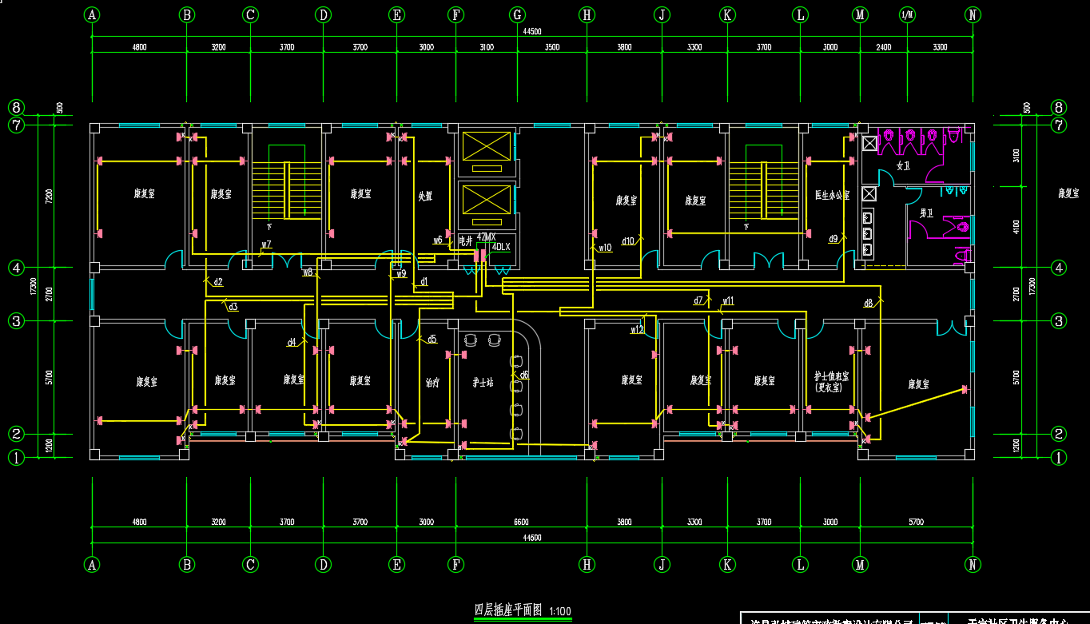Click circuit label w6
Viewport: 1090px width, 624px height.
(438, 240)
